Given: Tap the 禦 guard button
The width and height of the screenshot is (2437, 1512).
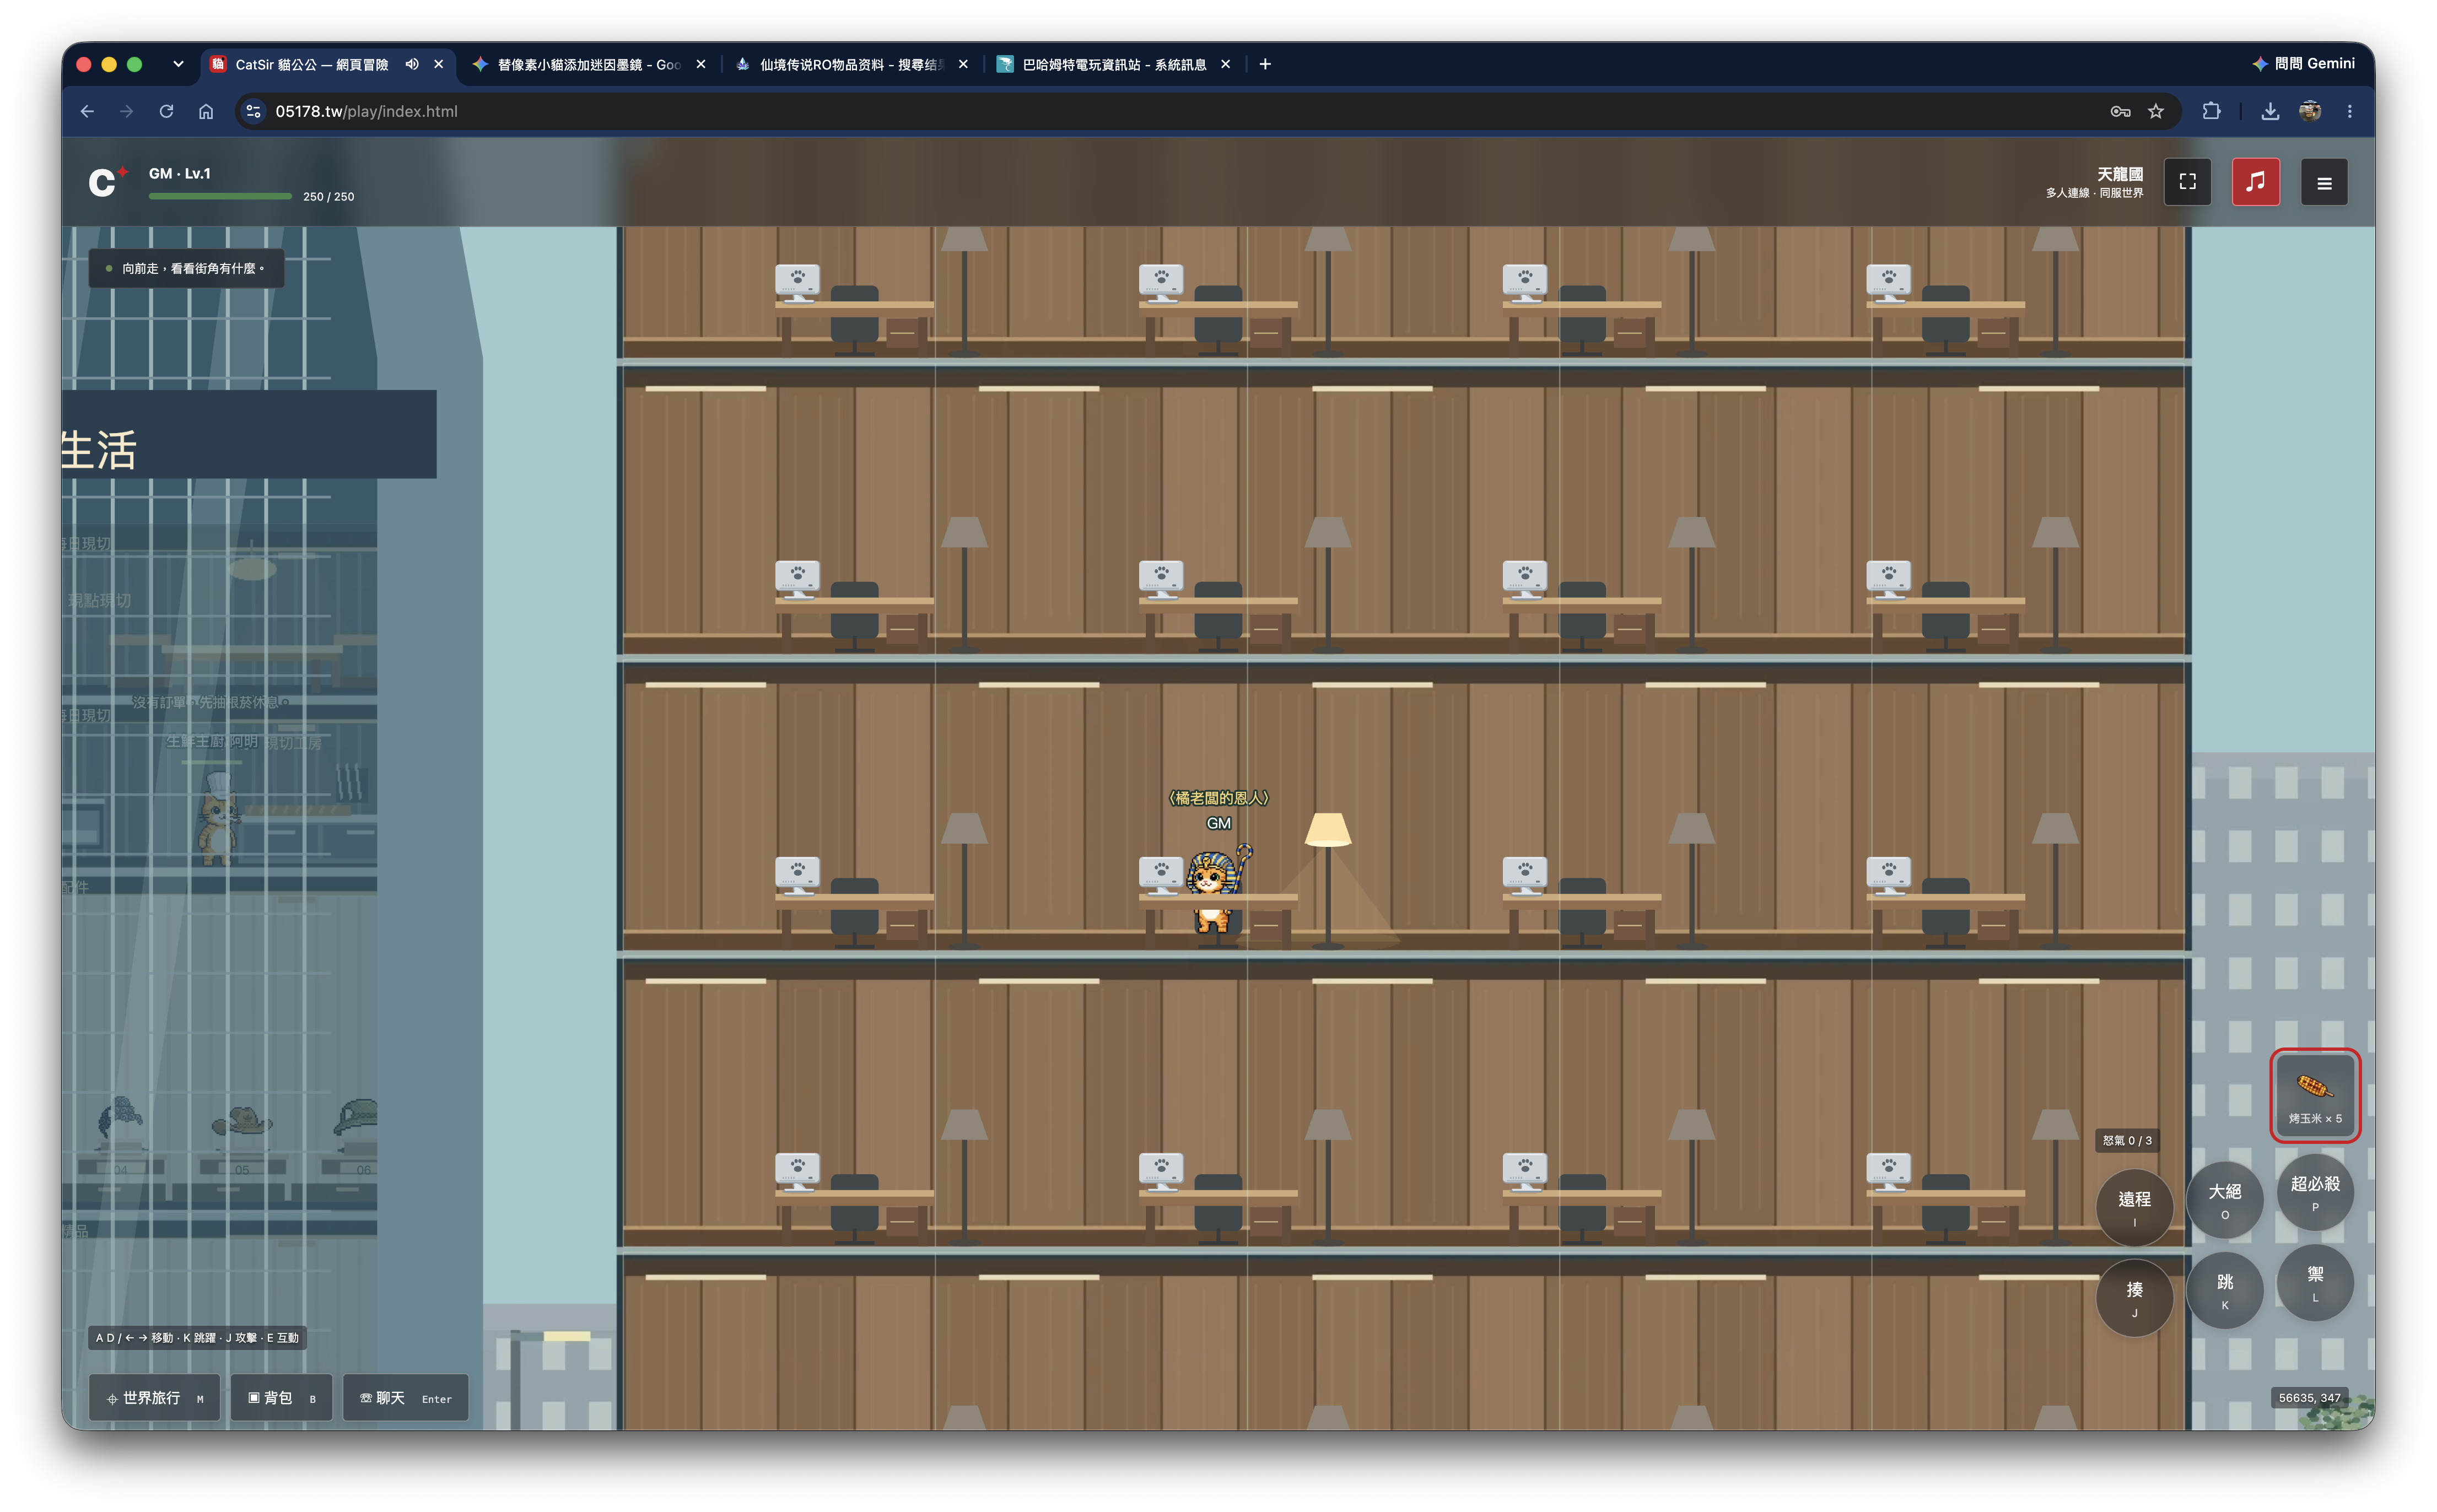Looking at the screenshot, I should pos(2314,1282).
